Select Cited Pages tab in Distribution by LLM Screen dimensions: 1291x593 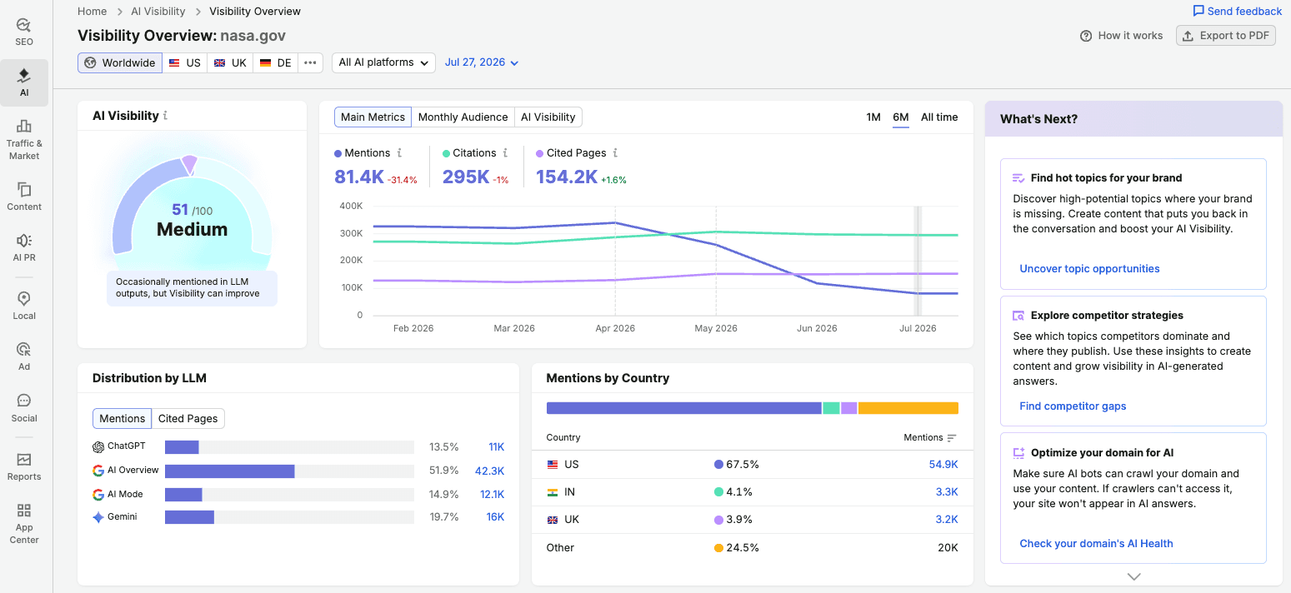point(188,419)
